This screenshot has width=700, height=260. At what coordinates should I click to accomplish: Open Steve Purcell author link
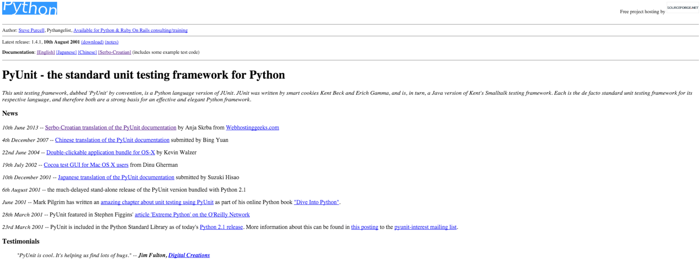[31, 30]
